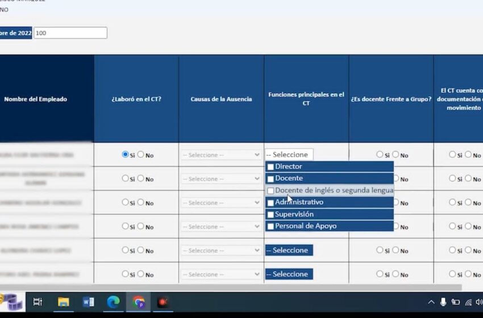The height and width of the screenshot is (318, 483).
Task: Open the film reel video editor icon
Action: (12, 302)
